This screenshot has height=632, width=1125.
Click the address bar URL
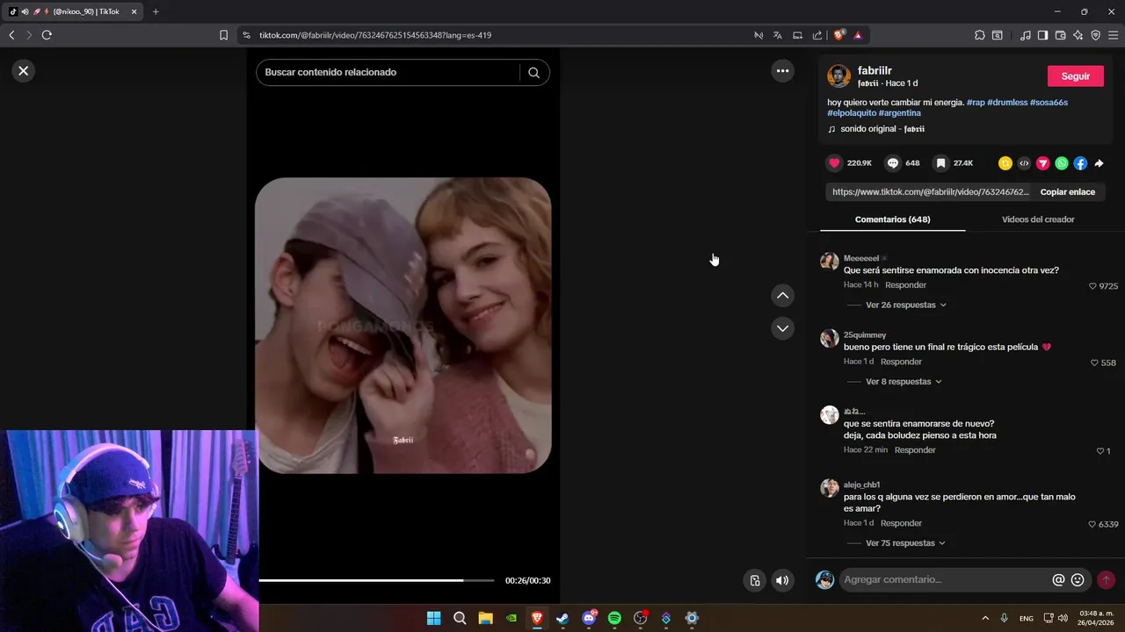click(375, 35)
